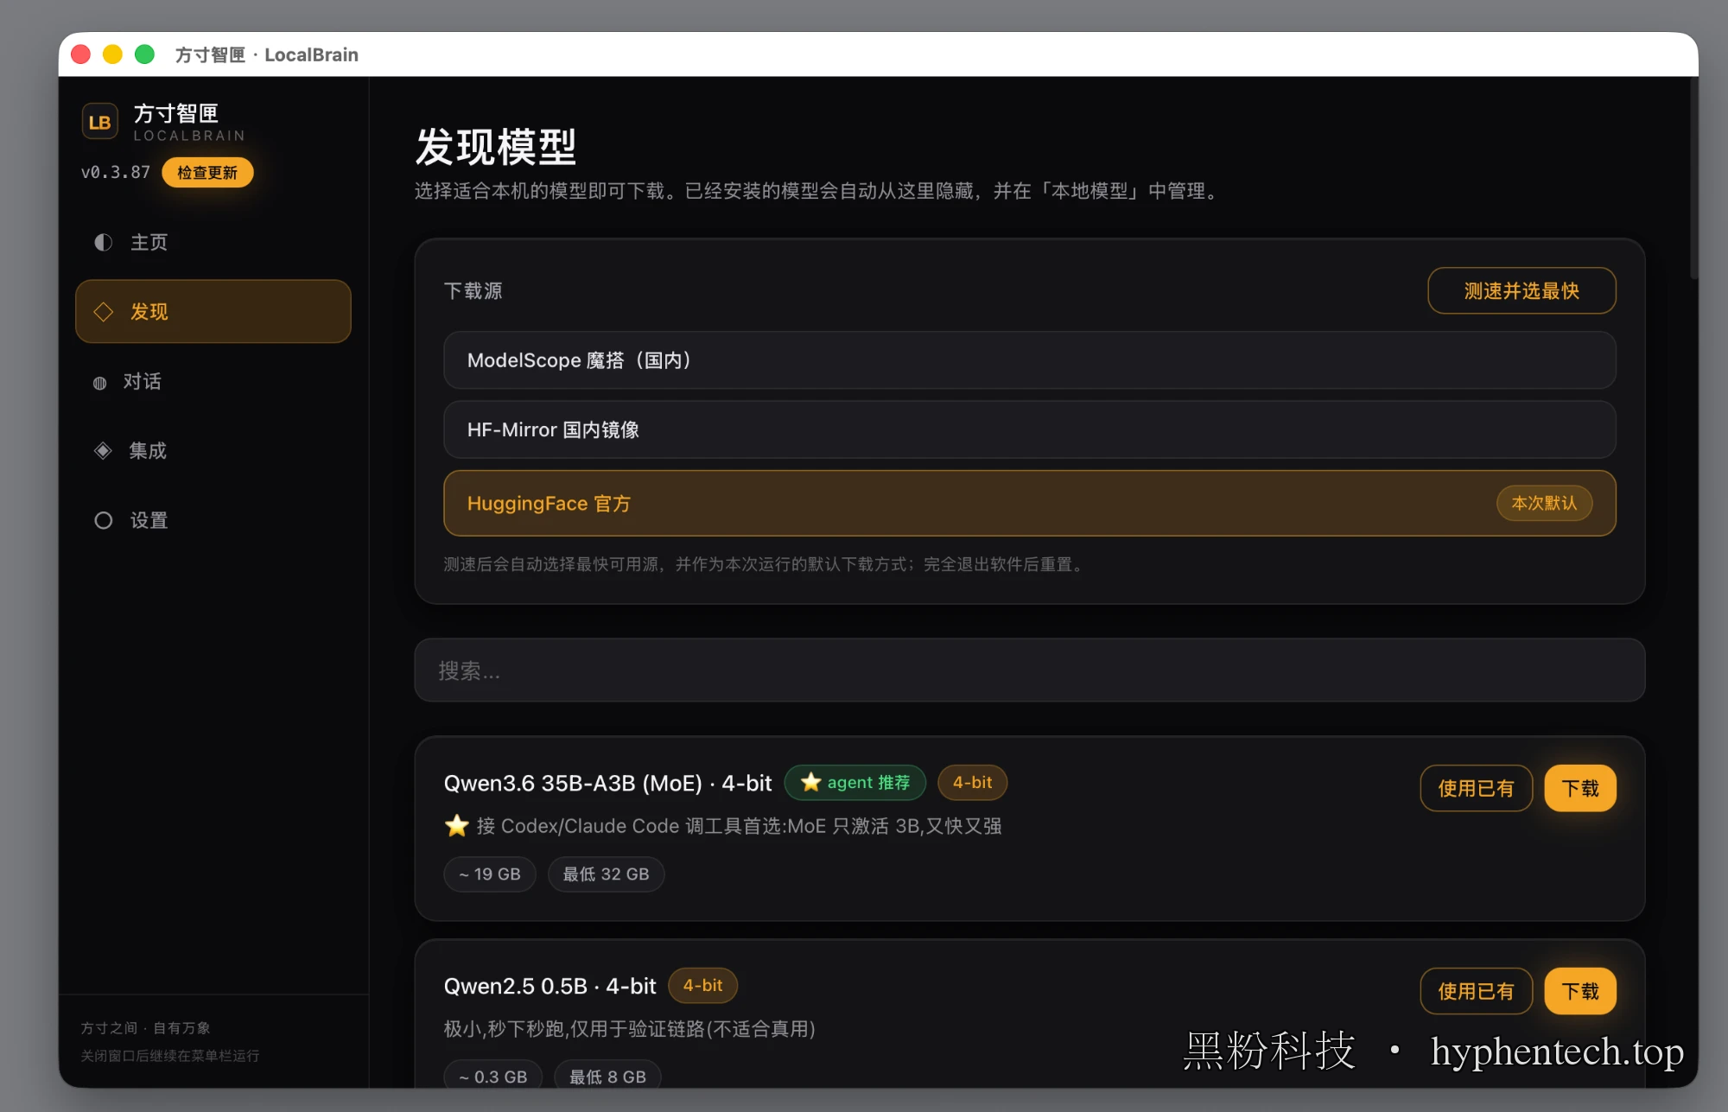The height and width of the screenshot is (1112, 1728).
Task: Click 使用已有 for Qwen3.6 35B-A3B
Action: point(1476,788)
